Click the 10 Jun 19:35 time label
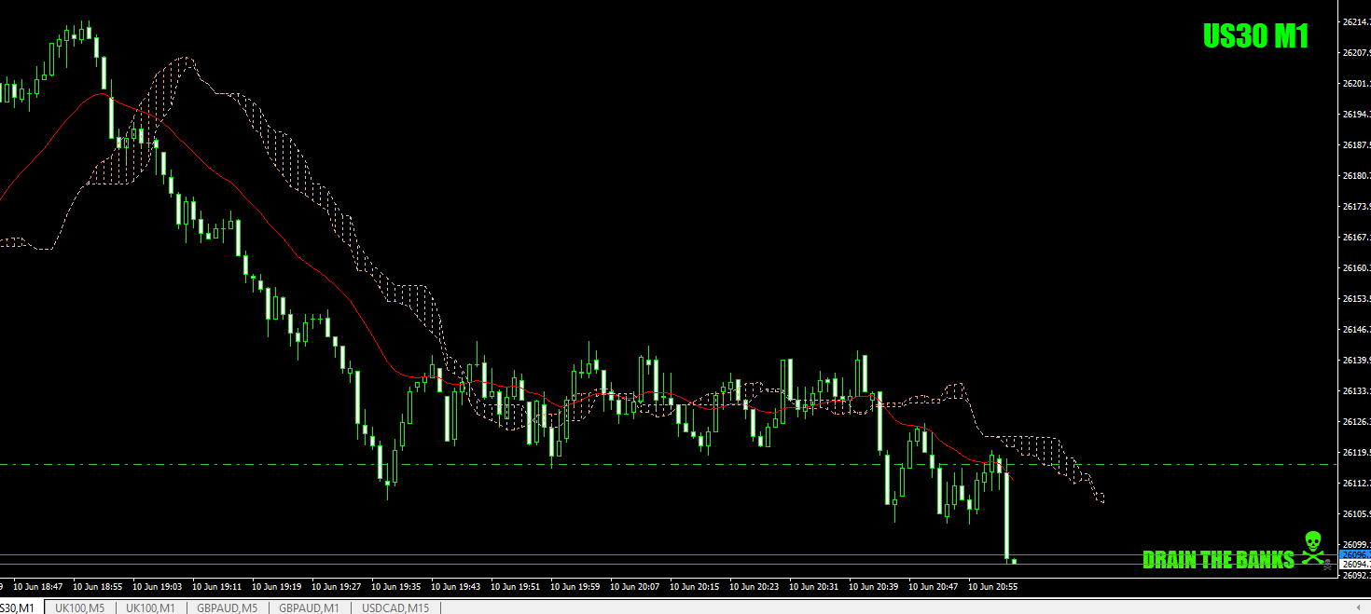Screen dimensions: 1371x614 [x=396, y=587]
